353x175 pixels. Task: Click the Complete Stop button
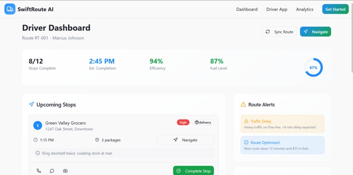[194, 171]
